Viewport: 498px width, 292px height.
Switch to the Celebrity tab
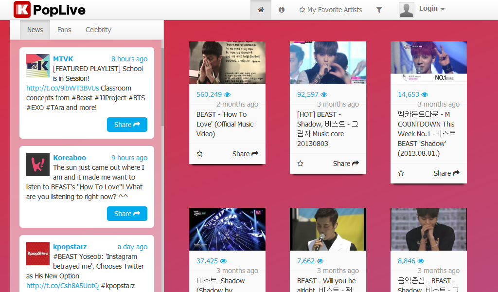click(x=98, y=30)
